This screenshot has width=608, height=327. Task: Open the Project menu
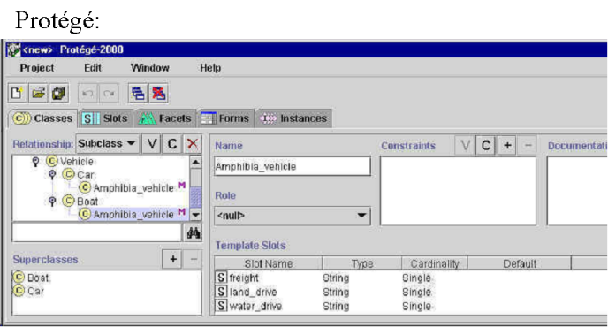click(37, 68)
